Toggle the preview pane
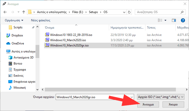 [174, 20]
